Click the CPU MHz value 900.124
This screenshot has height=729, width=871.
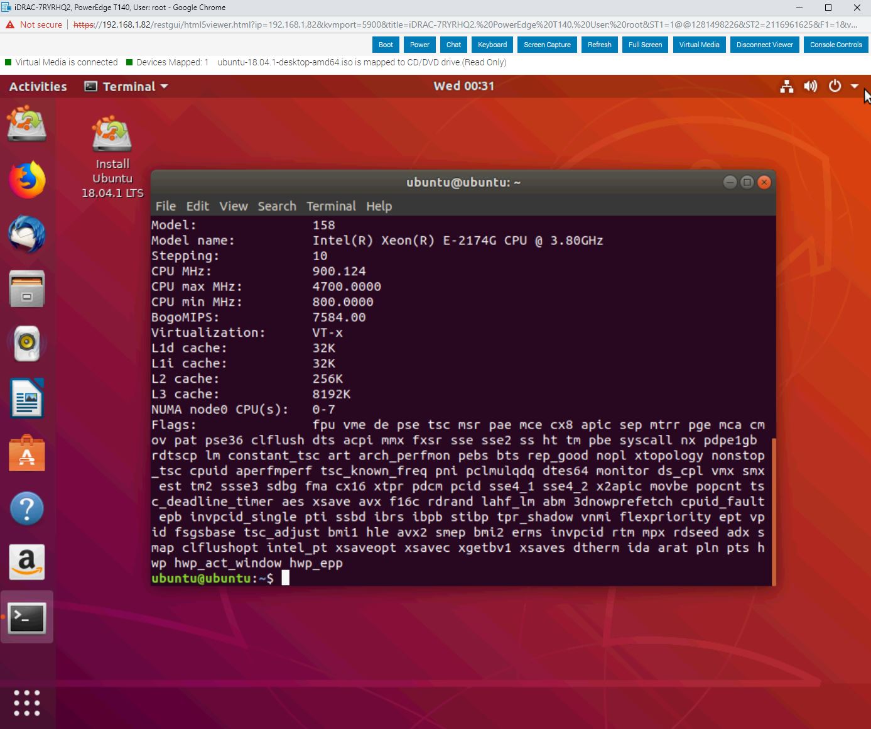[339, 271]
